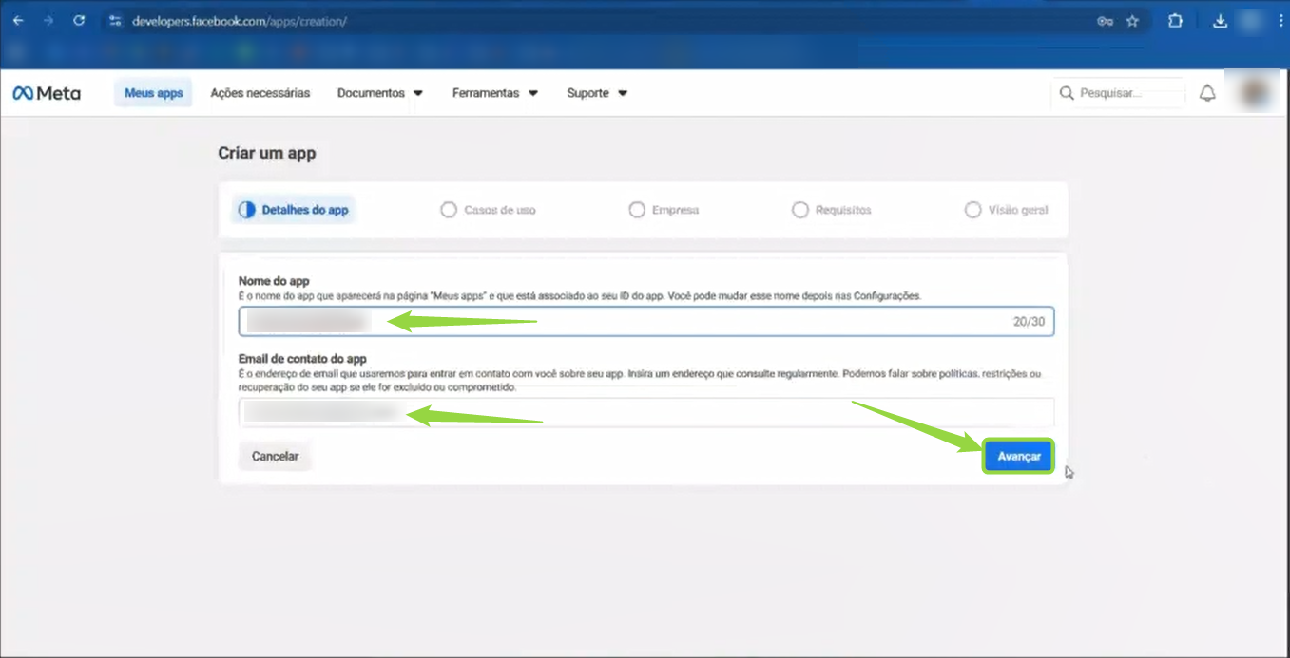Select the Requisitos step
The image size is (1290, 658).
point(832,210)
